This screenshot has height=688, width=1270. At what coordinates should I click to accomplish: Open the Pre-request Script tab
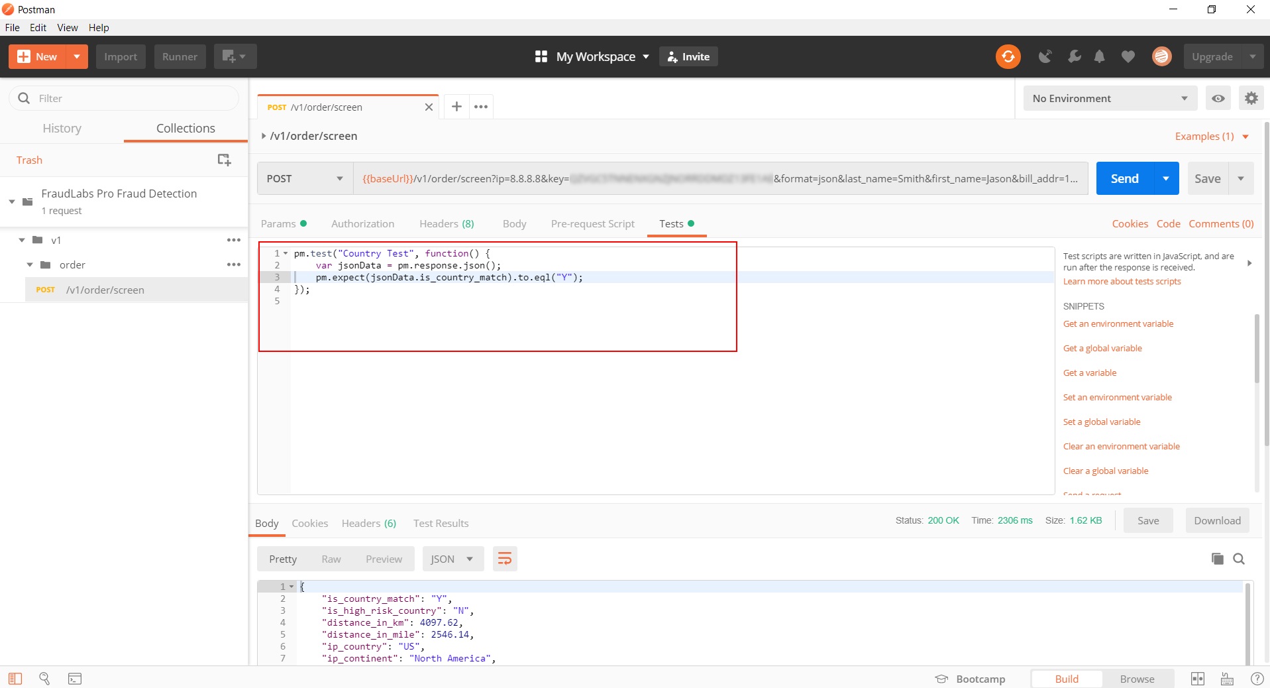592,223
